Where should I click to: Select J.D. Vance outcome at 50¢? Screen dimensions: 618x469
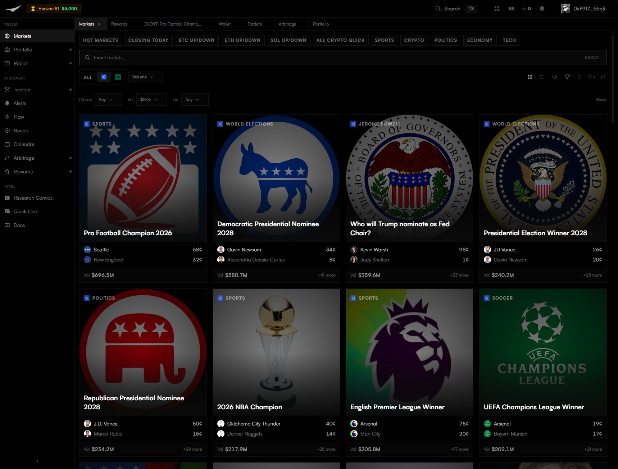point(143,424)
